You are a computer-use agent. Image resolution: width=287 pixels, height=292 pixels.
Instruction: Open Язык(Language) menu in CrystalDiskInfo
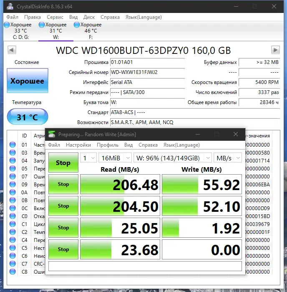[x=143, y=17]
